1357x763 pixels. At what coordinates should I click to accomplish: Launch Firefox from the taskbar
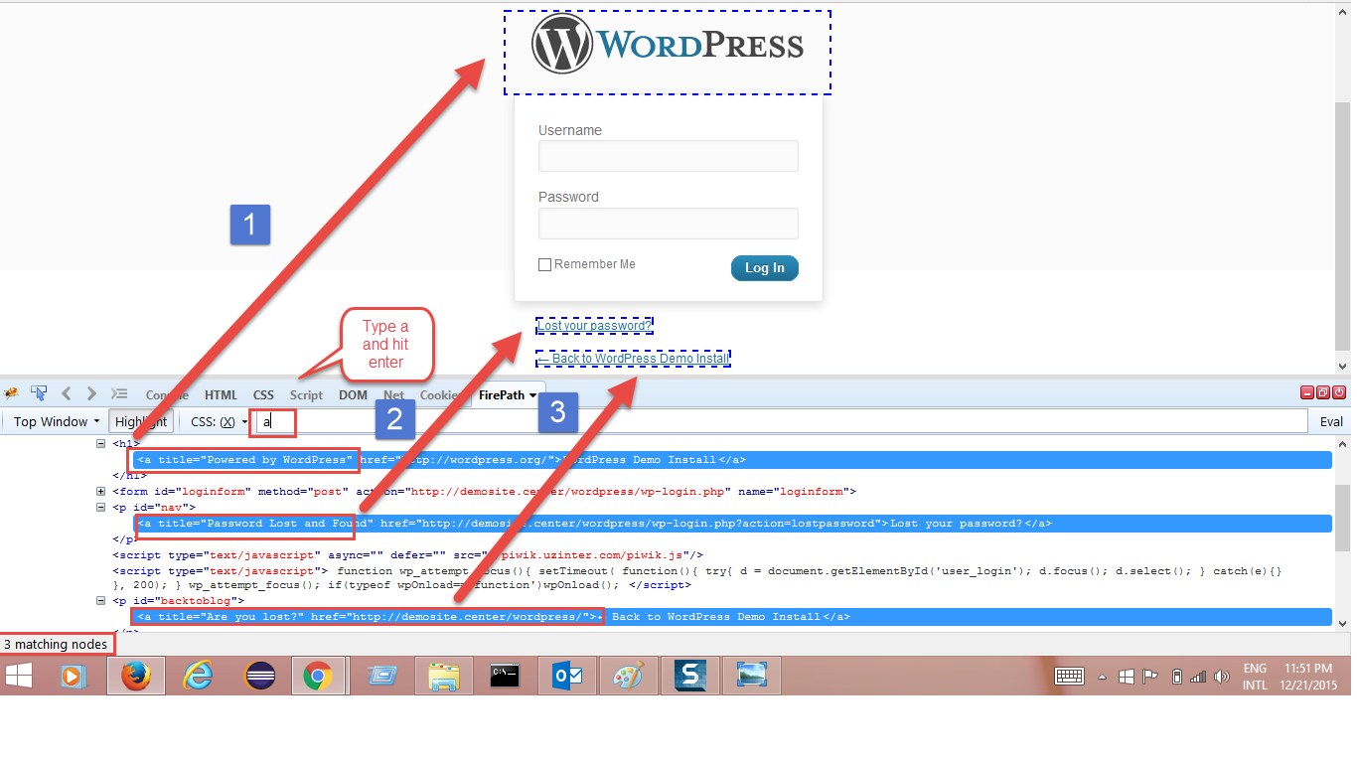pos(136,676)
